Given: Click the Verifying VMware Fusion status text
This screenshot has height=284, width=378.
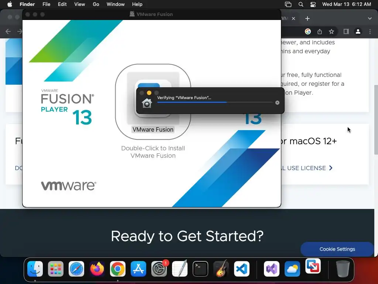Looking at the screenshot, I should (x=184, y=98).
